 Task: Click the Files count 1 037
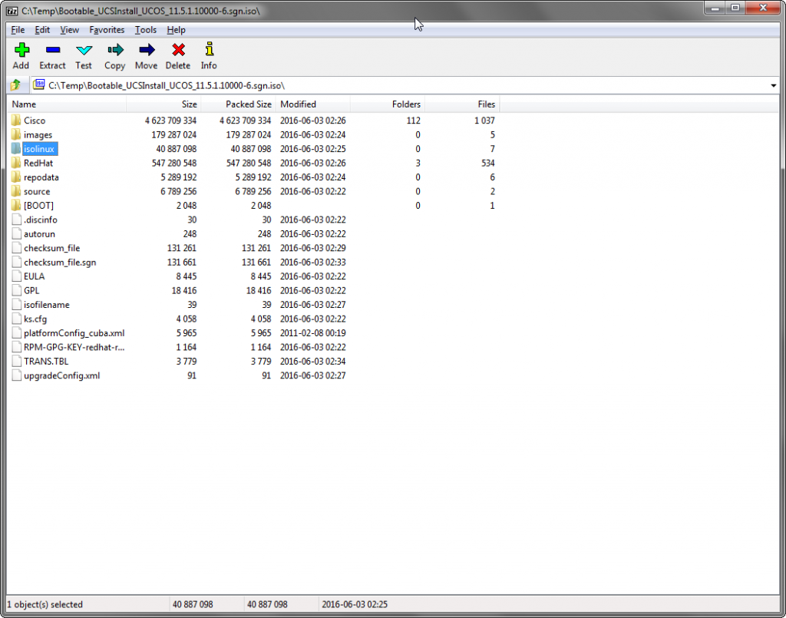[484, 121]
